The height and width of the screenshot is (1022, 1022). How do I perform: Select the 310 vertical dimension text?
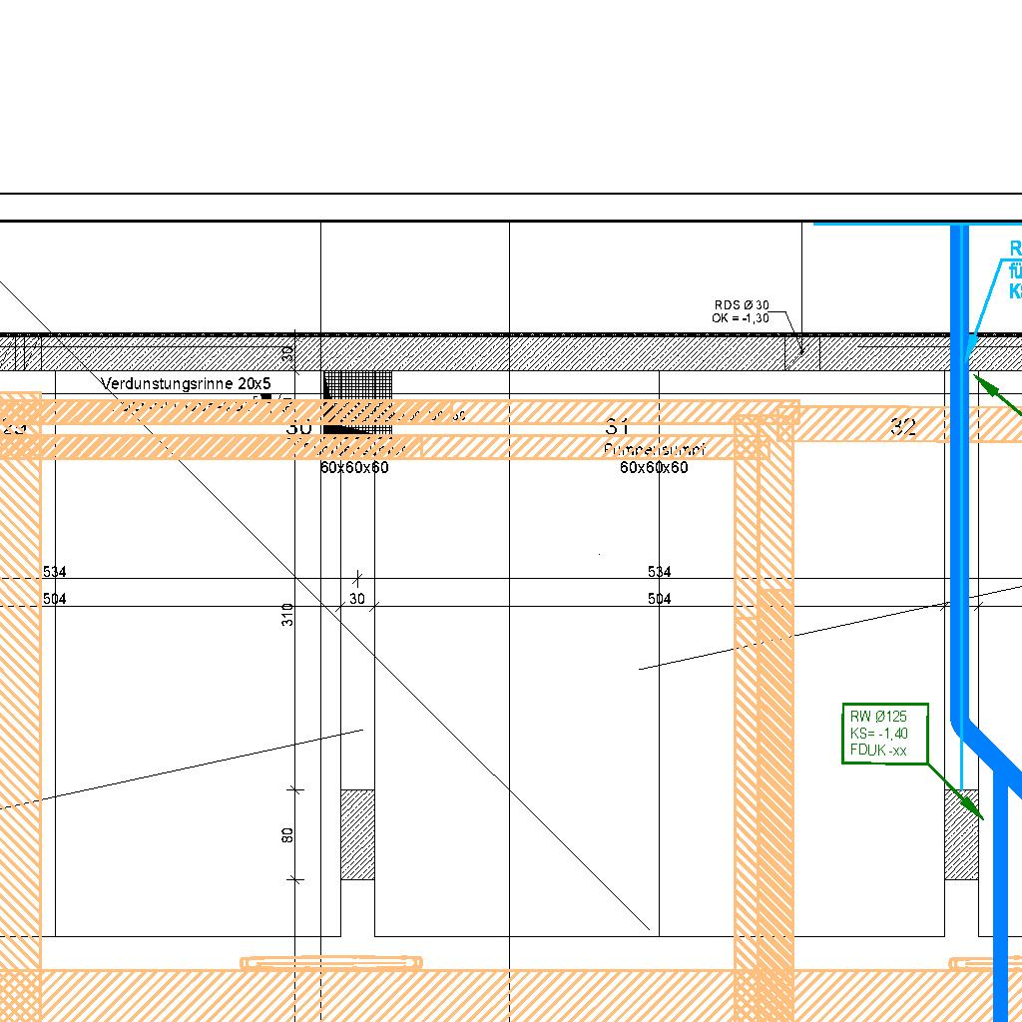click(288, 615)
